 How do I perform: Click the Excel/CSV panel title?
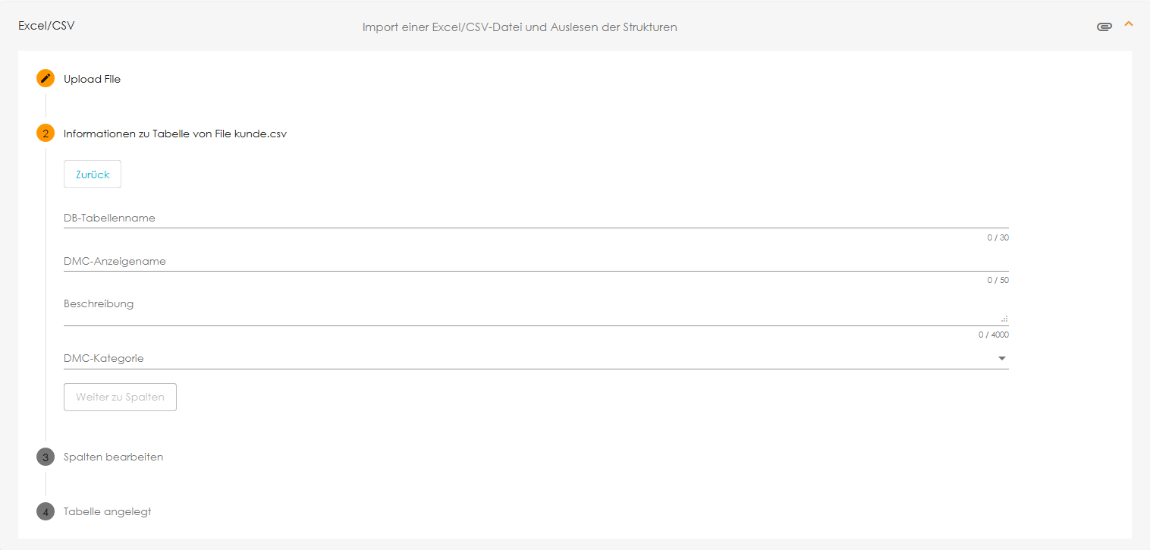[x=46, y=26]
